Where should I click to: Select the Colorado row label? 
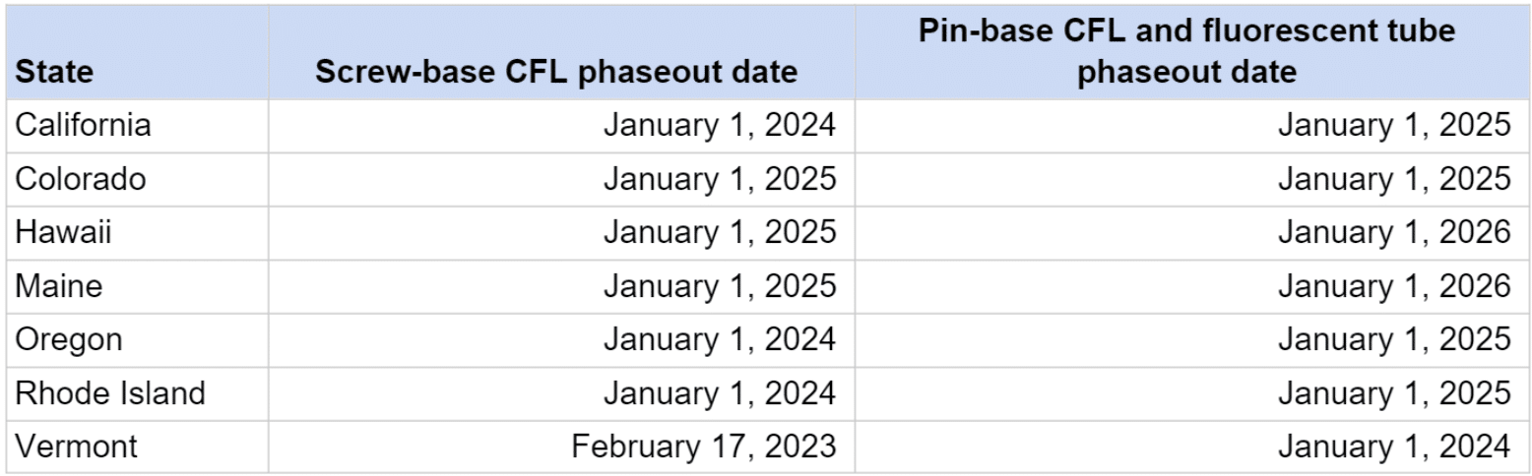(x=81, y=179)
